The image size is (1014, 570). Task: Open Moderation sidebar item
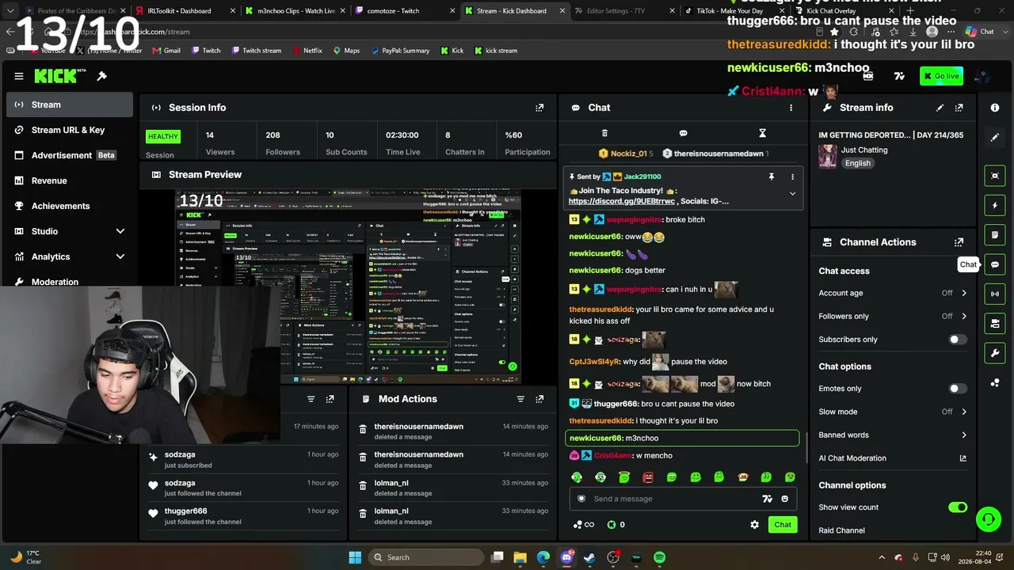(70, 282)
